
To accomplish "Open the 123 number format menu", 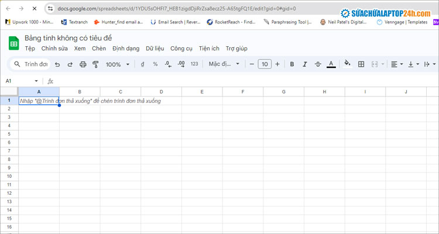I will (x=194, y=64).
